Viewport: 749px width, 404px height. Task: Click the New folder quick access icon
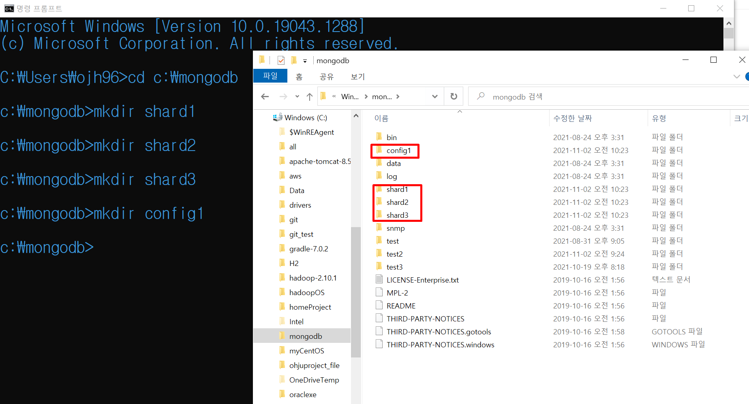294,60
